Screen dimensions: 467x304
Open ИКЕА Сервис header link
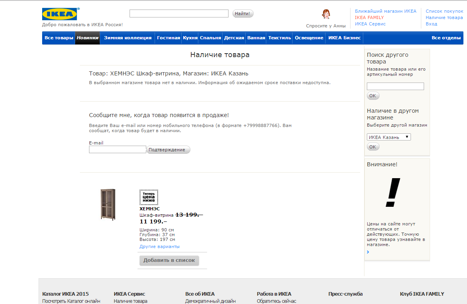(x=370, y=24)
